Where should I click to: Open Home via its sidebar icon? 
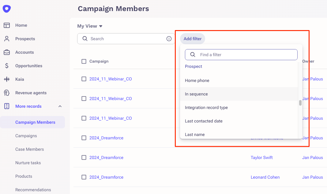(x=7, y=25)
